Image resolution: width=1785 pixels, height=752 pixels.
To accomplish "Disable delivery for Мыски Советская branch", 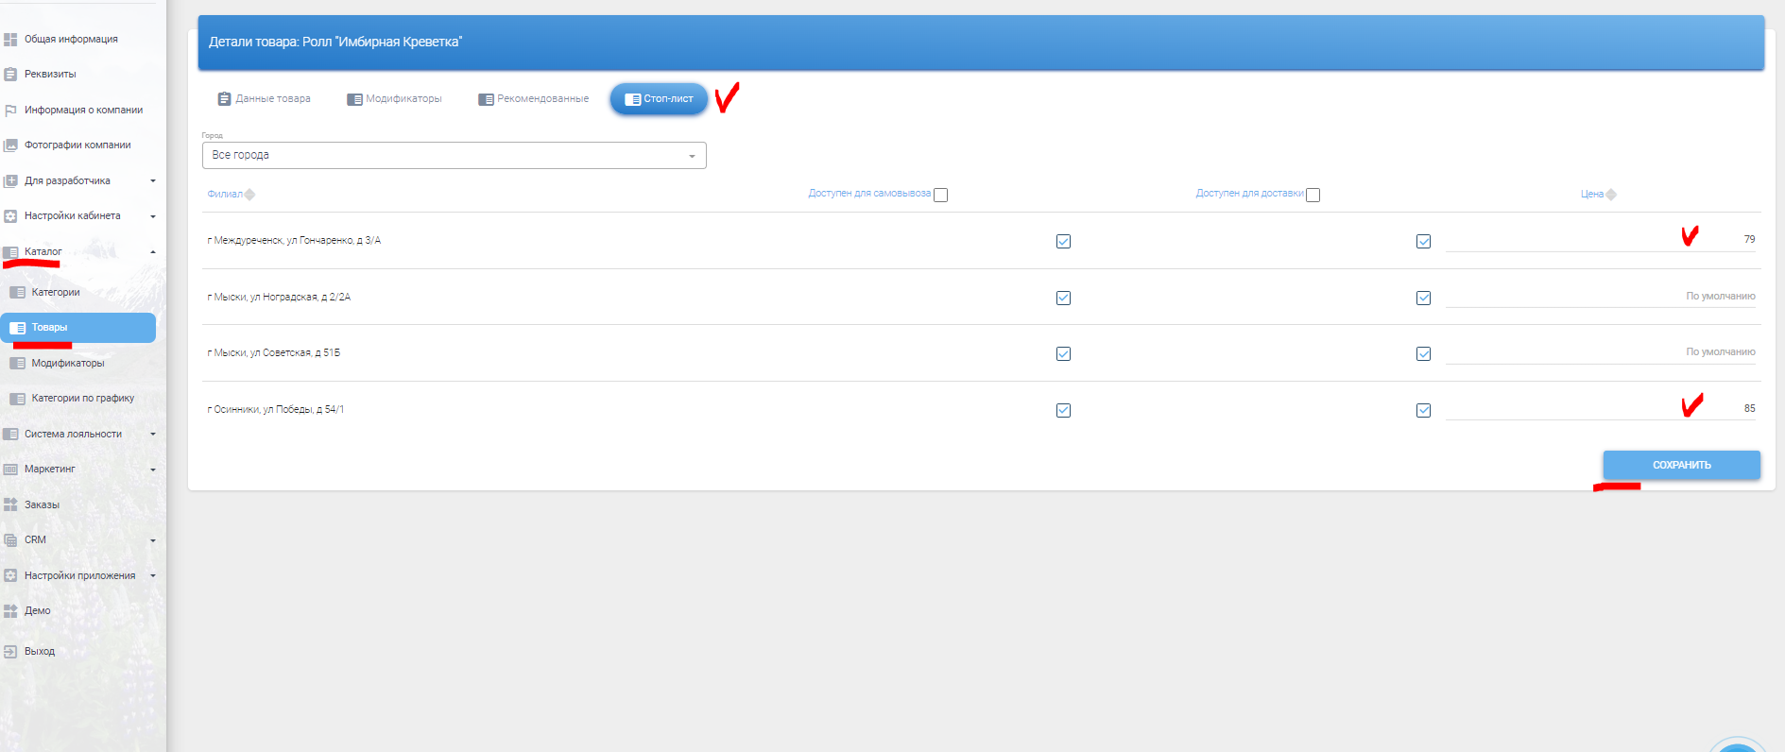I will pyautogui.click(x=1423, y=354).
